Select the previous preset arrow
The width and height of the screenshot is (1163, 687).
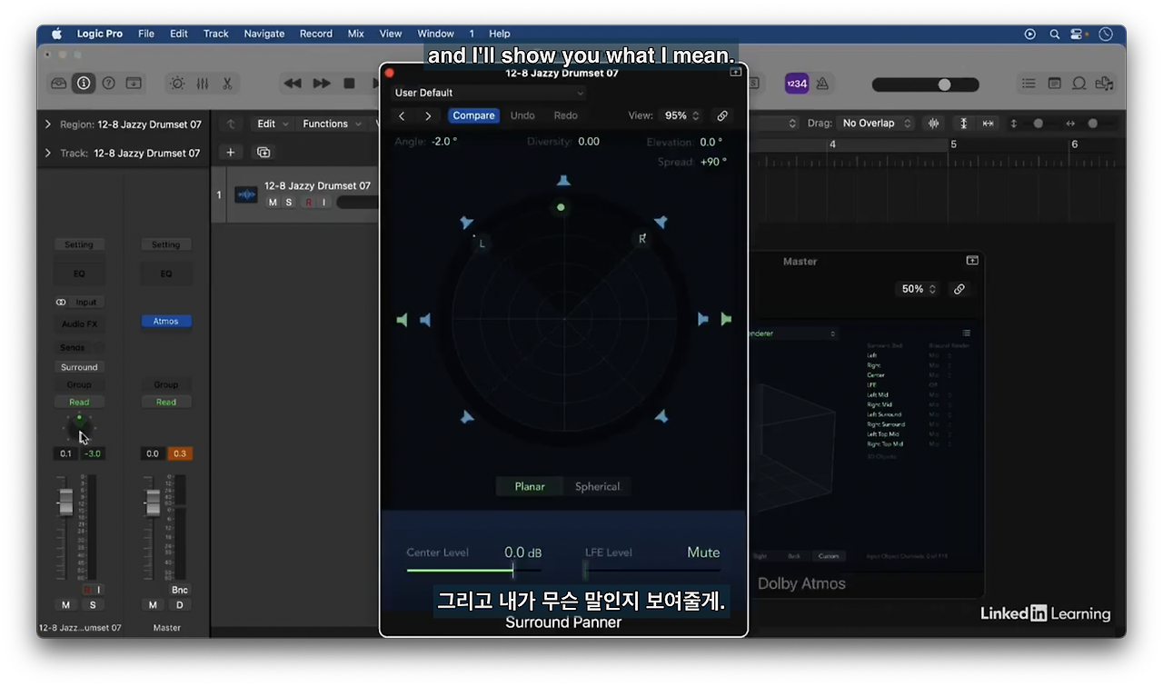click(402, 116)
